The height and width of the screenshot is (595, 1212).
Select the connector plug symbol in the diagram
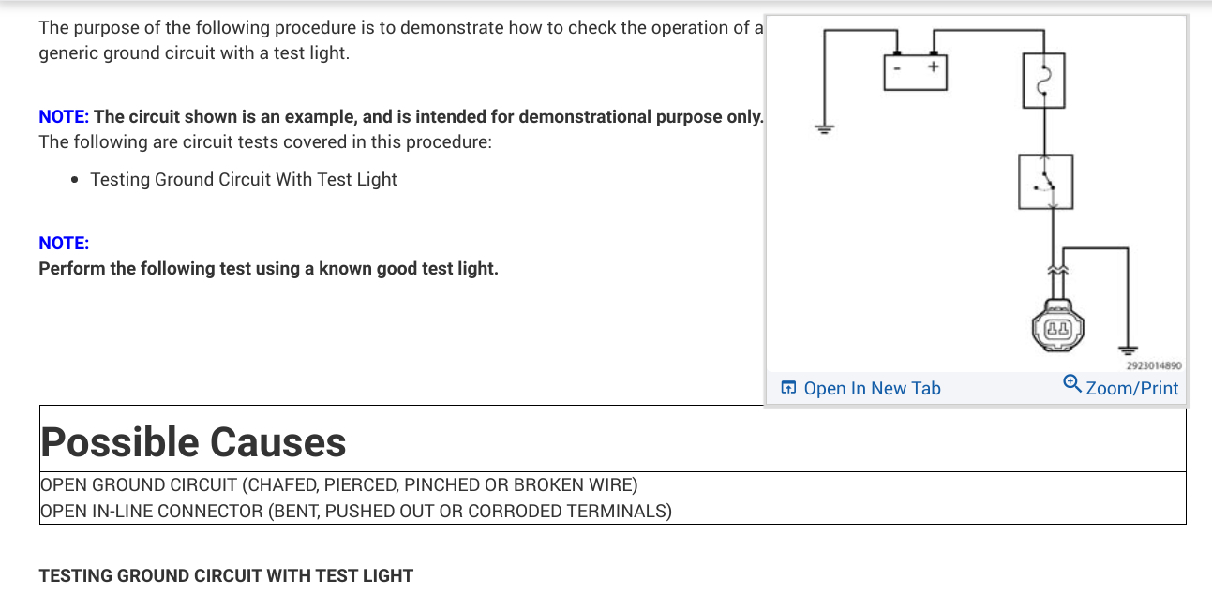coord(1058,329)
